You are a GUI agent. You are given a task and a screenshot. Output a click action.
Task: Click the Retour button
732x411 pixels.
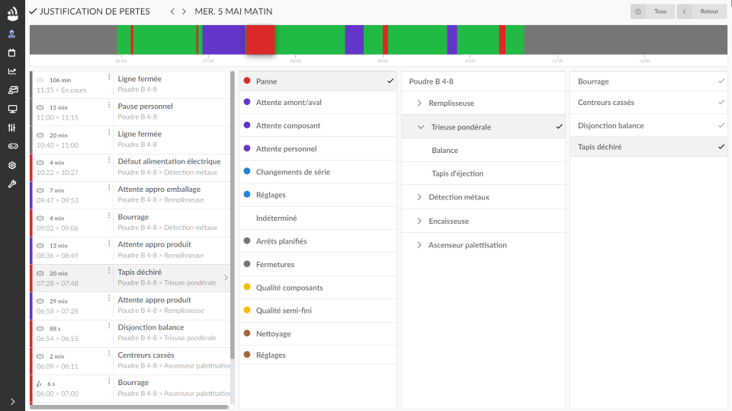pos(702,11)
